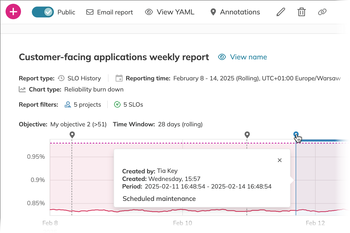350x233 pixels.
Task: Click the 28 days (rolling) time window
Action: 180,124
